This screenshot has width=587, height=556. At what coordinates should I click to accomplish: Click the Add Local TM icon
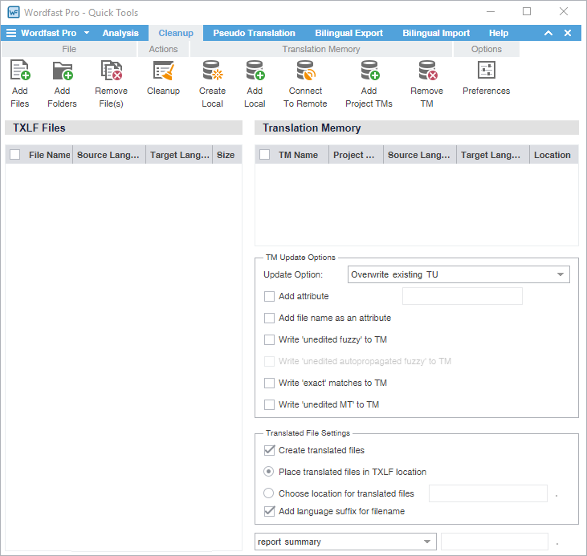click(x=255, y=71)
